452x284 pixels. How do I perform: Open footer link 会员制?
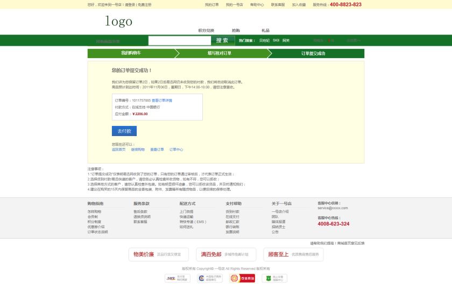[93, 217]
